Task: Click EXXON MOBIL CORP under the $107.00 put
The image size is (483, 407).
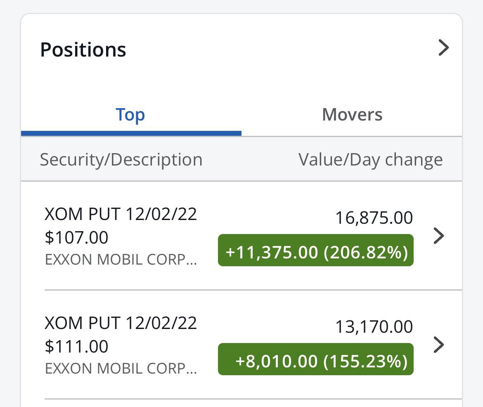Action: click(x=121, y=259)
